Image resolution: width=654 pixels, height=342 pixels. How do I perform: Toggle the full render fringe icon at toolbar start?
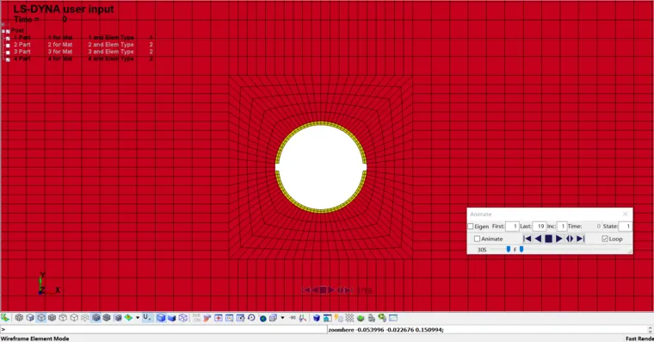coord(5,318)
